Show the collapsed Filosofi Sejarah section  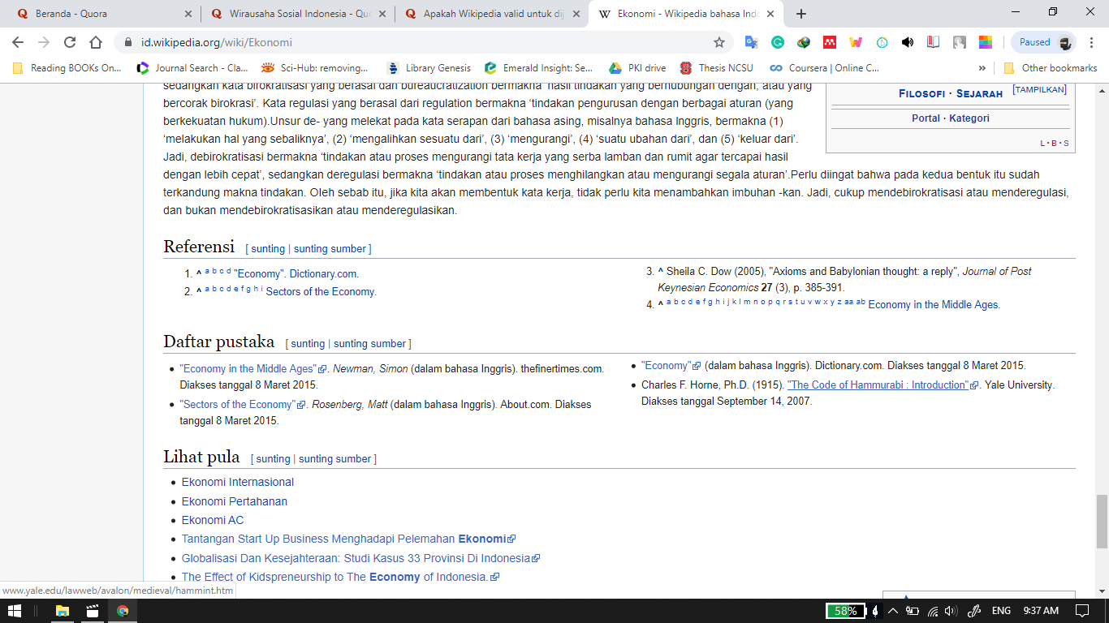[1039, 89]
